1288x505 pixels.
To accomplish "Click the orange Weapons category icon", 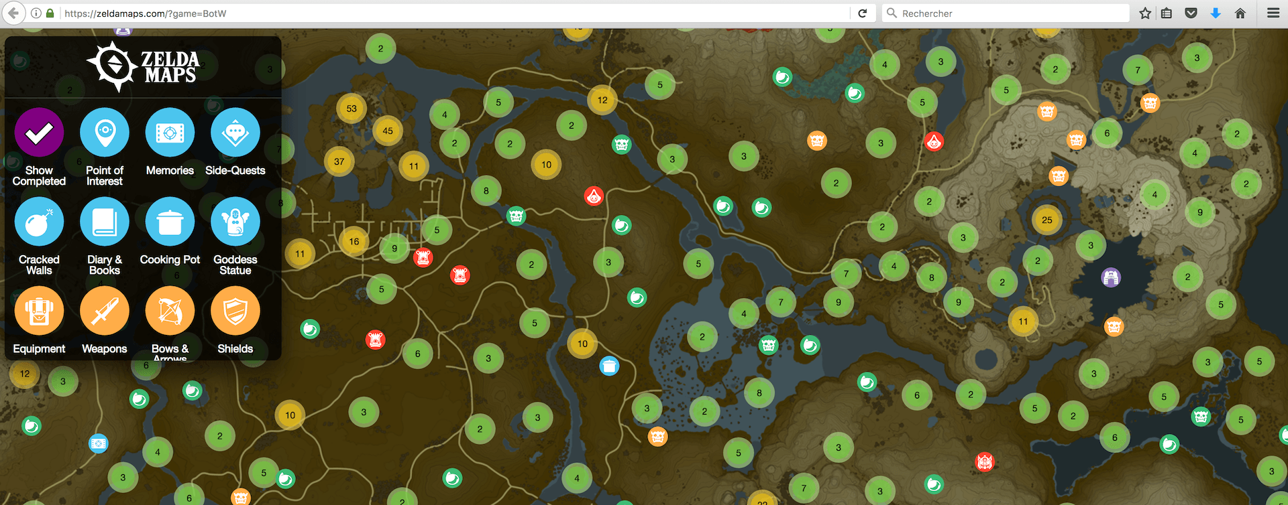I will coord(104,311).
